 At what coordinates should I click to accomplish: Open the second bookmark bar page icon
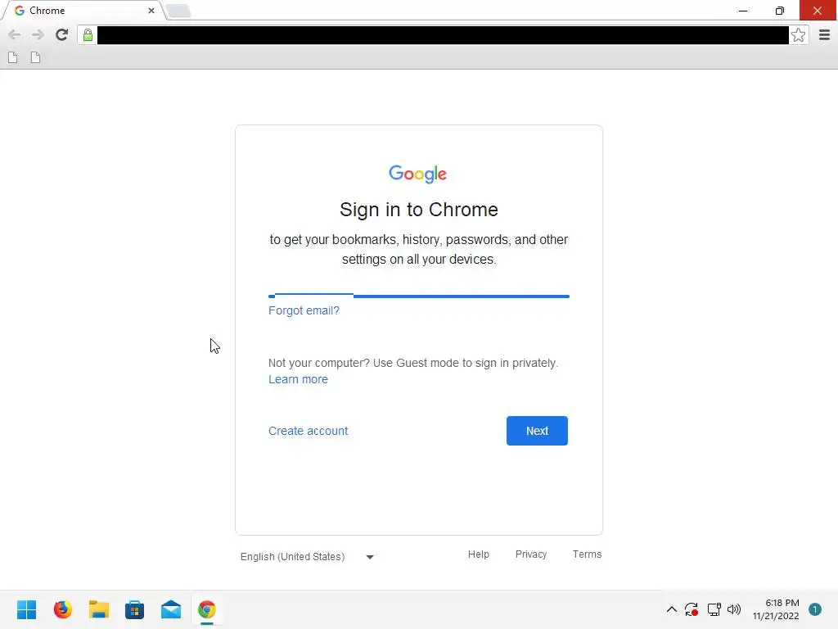point(35,57)
